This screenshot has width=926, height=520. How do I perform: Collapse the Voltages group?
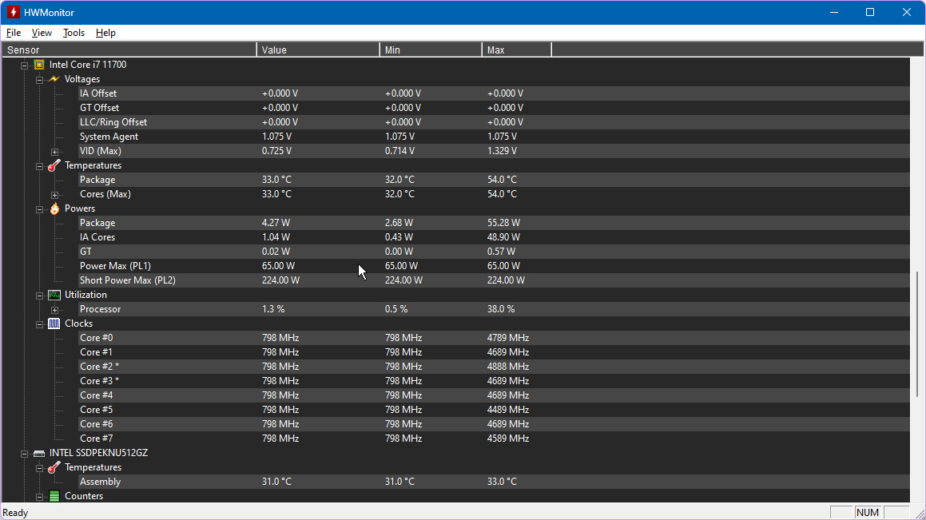click(40, 80)
